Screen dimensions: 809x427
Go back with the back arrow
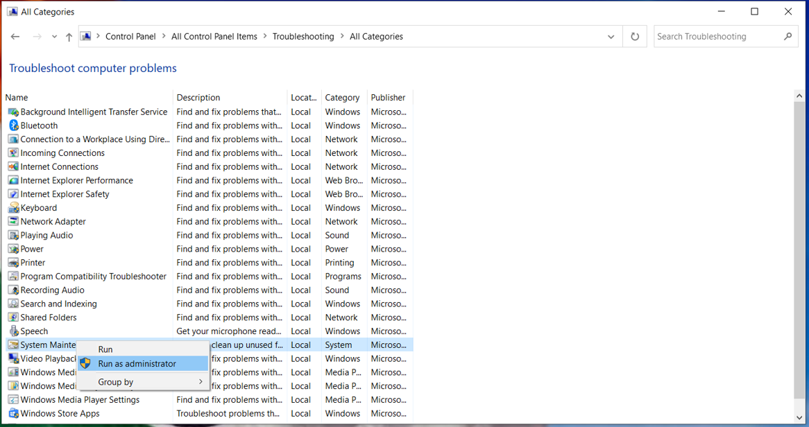click(15, 37)
